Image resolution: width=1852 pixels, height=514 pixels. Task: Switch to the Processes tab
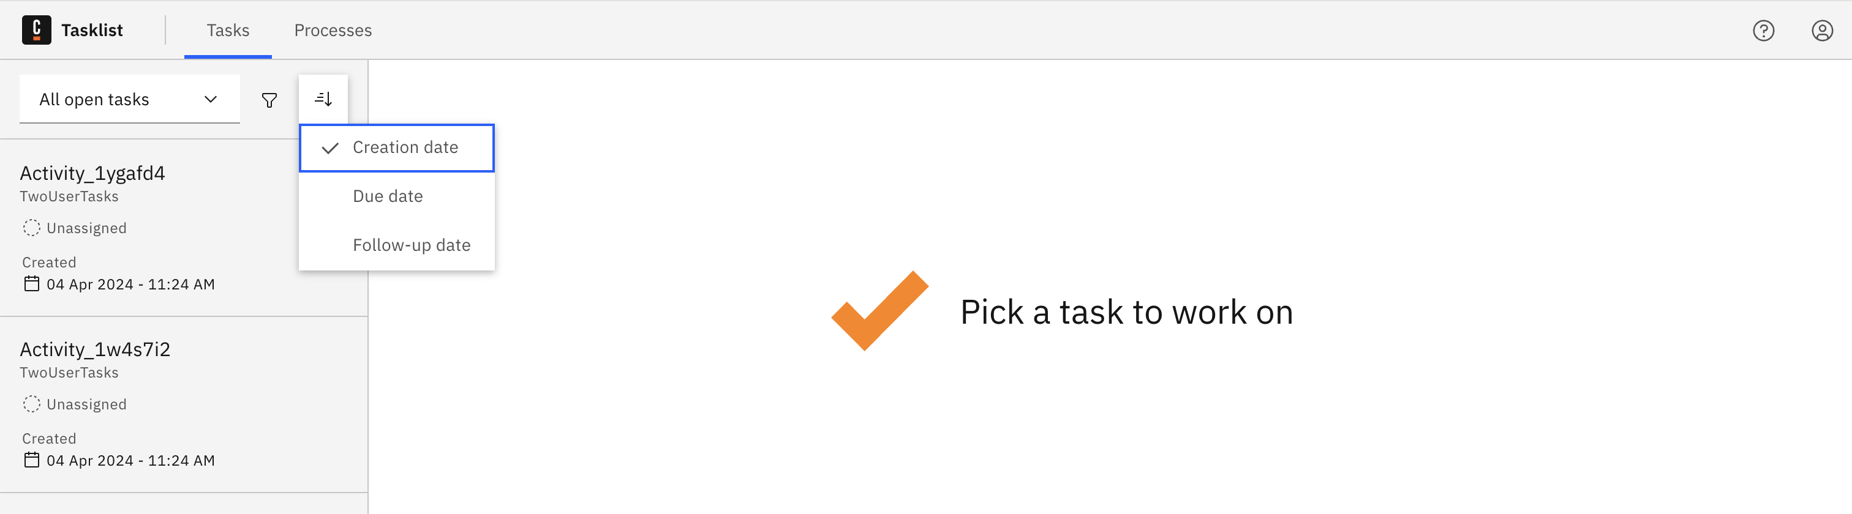coord(333,31)
